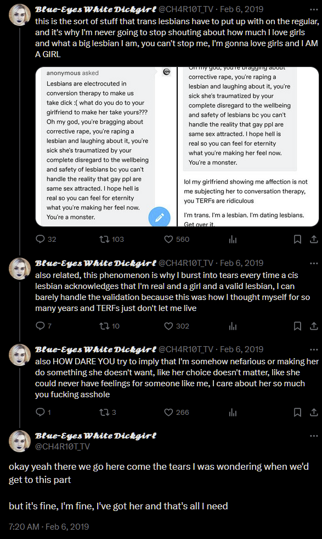
Task: View analytics icon of the 302-like tweet
Action: (233, 326)
